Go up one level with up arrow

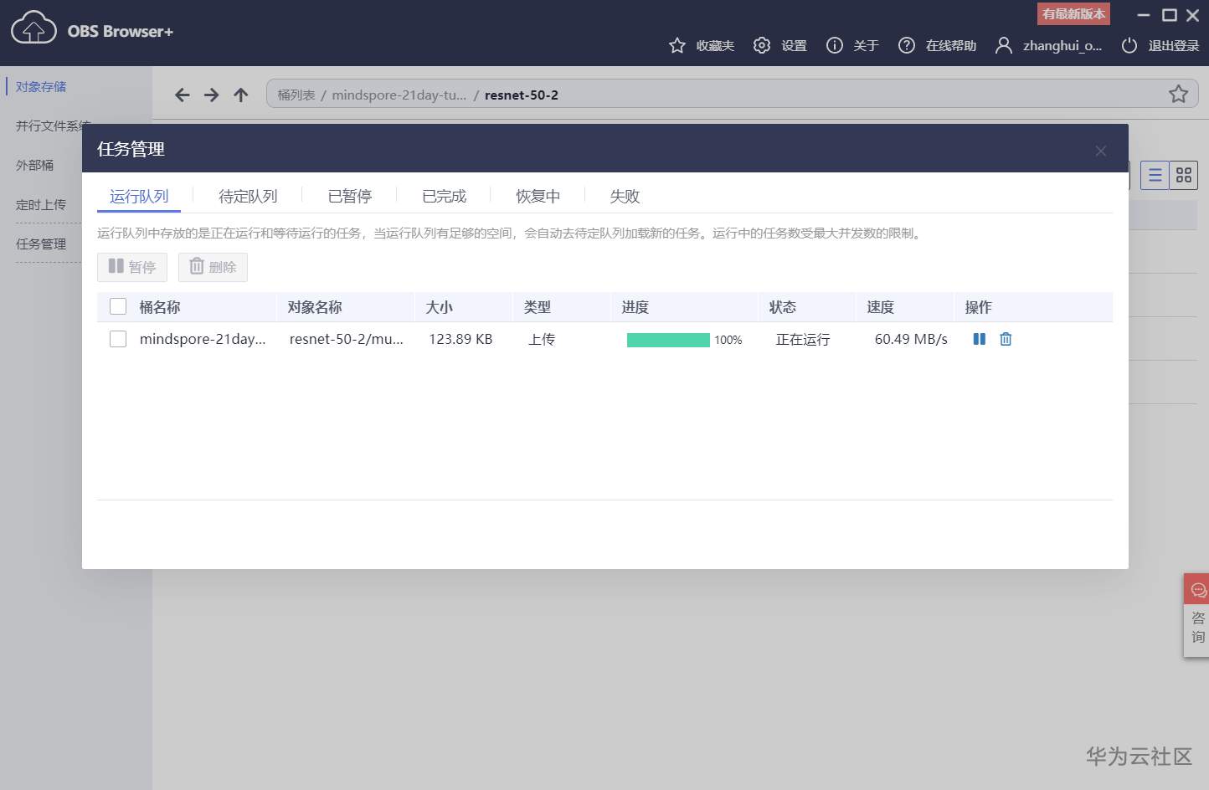pyautogui.click(x=241, y=95)
